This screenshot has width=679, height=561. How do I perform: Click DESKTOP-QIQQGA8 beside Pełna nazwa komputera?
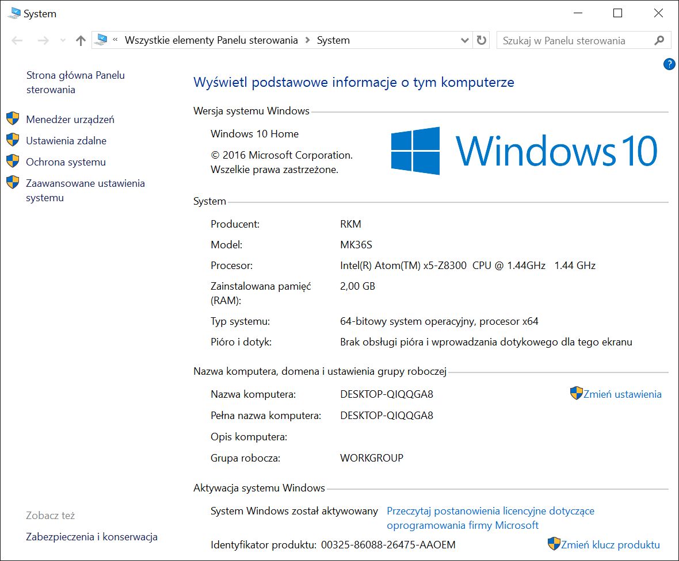386,415
